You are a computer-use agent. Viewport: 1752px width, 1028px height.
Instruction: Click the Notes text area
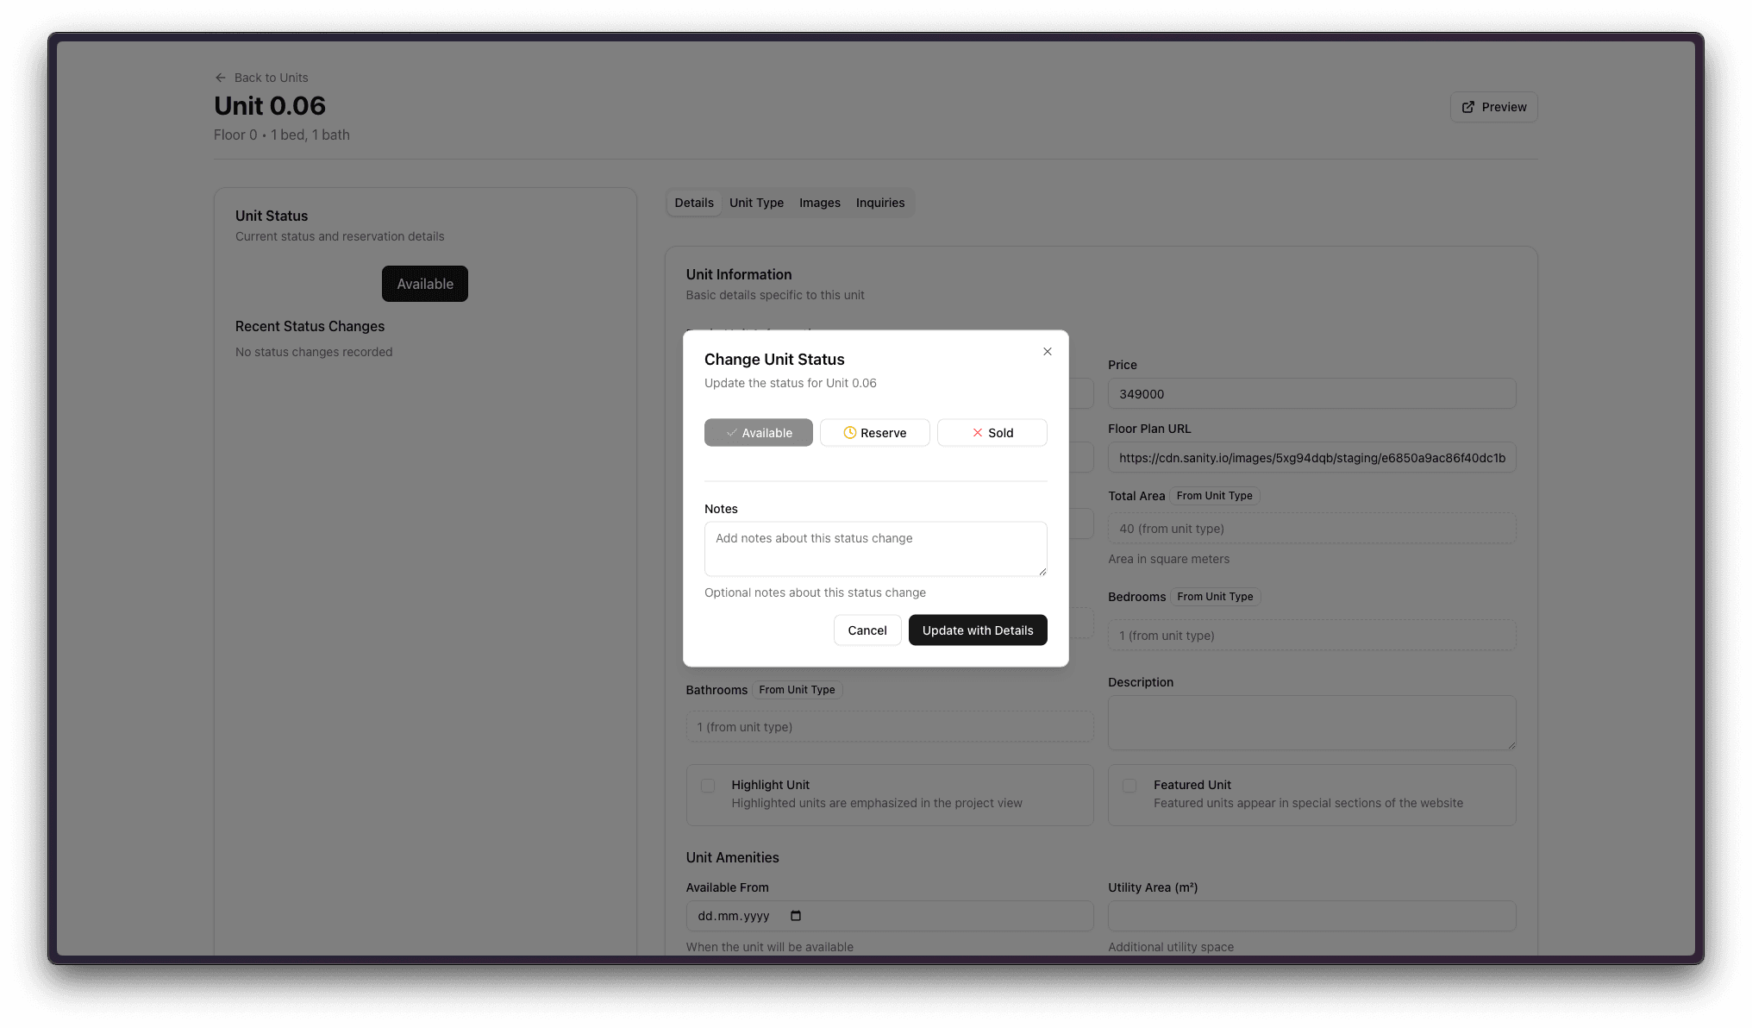[x=875, y=548]
